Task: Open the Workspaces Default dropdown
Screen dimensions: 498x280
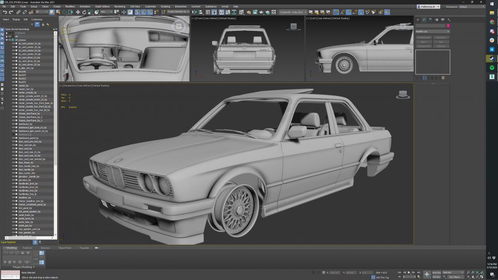Action: point(473,6)
